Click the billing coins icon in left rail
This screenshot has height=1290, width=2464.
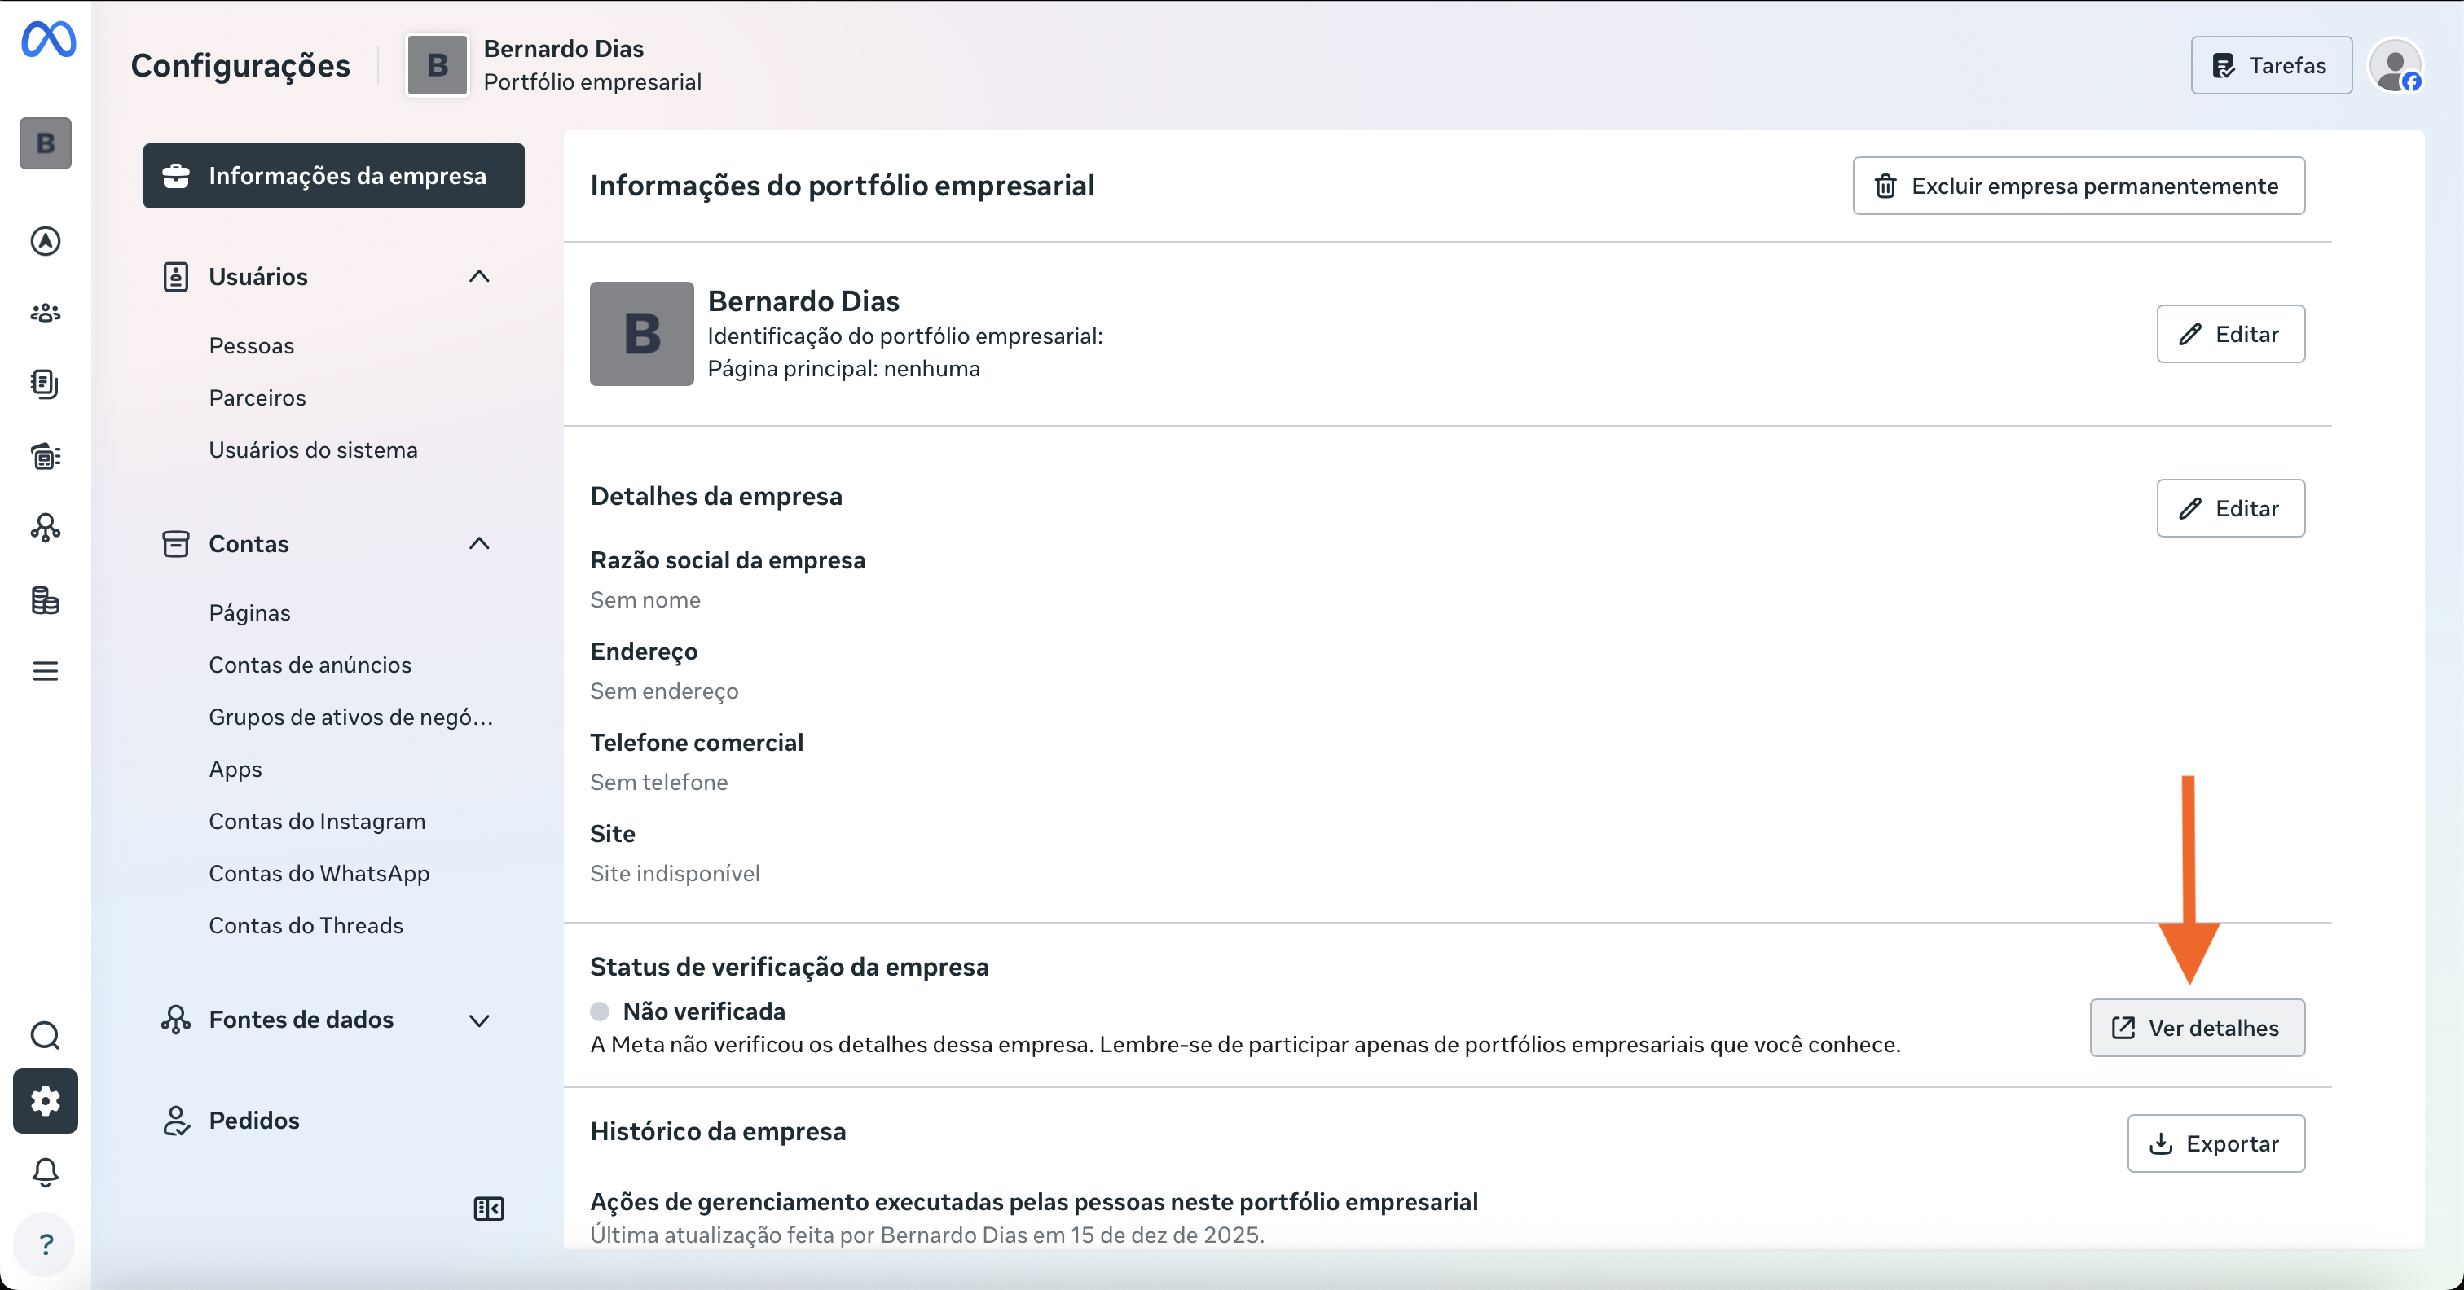point(45,600)
